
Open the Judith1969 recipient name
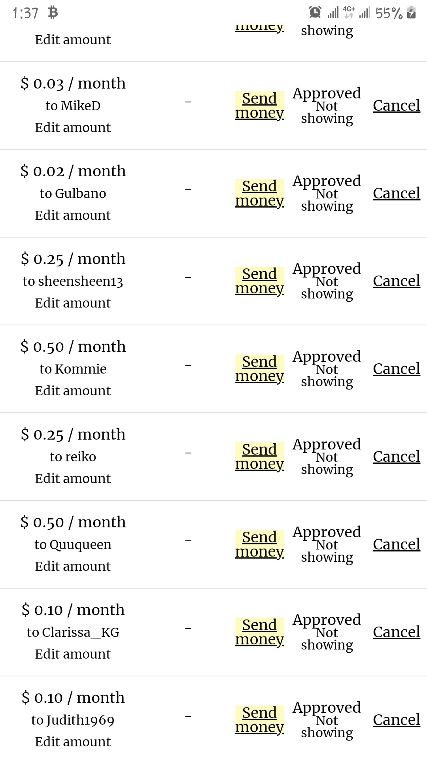(73, 720)
